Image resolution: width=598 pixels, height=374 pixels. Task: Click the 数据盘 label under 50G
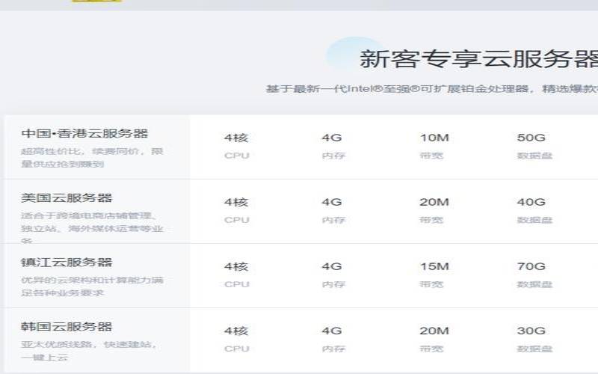[534, 156]
